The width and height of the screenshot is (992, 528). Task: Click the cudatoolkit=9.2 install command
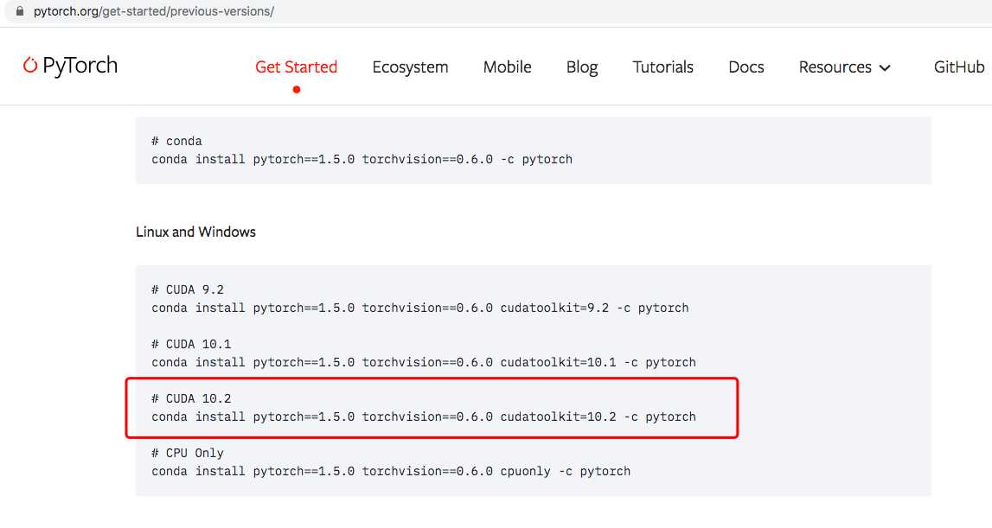click(x=420, y=308)
